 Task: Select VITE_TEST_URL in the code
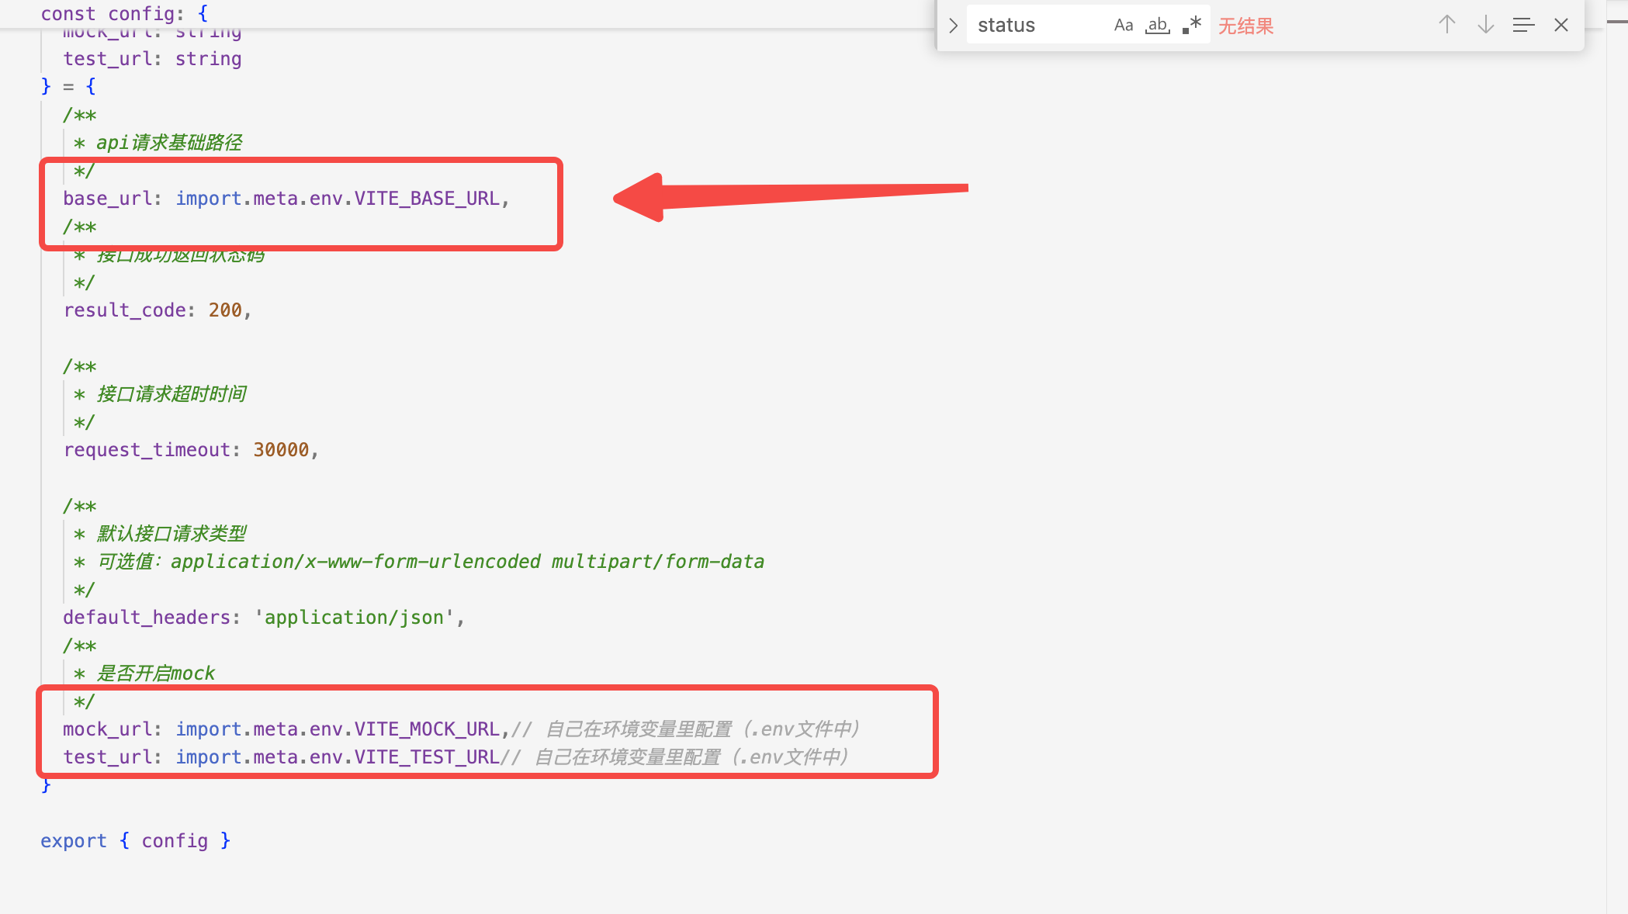[x=425, y=756]
